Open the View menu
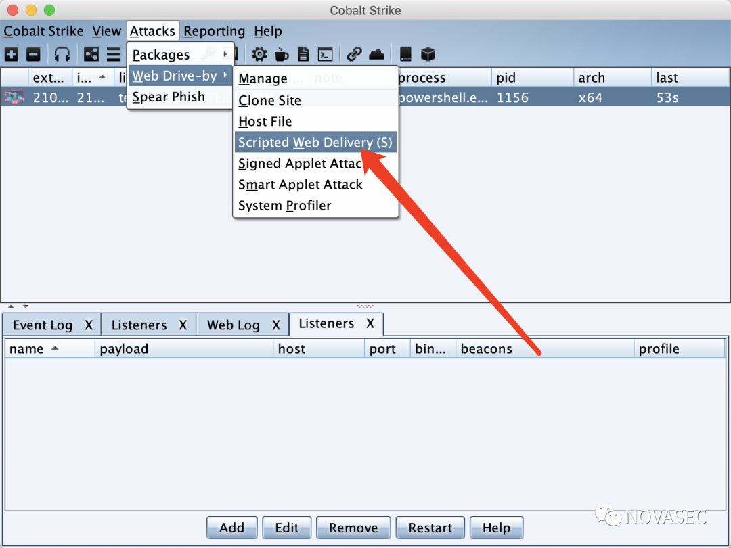 [x=106, y=31]
